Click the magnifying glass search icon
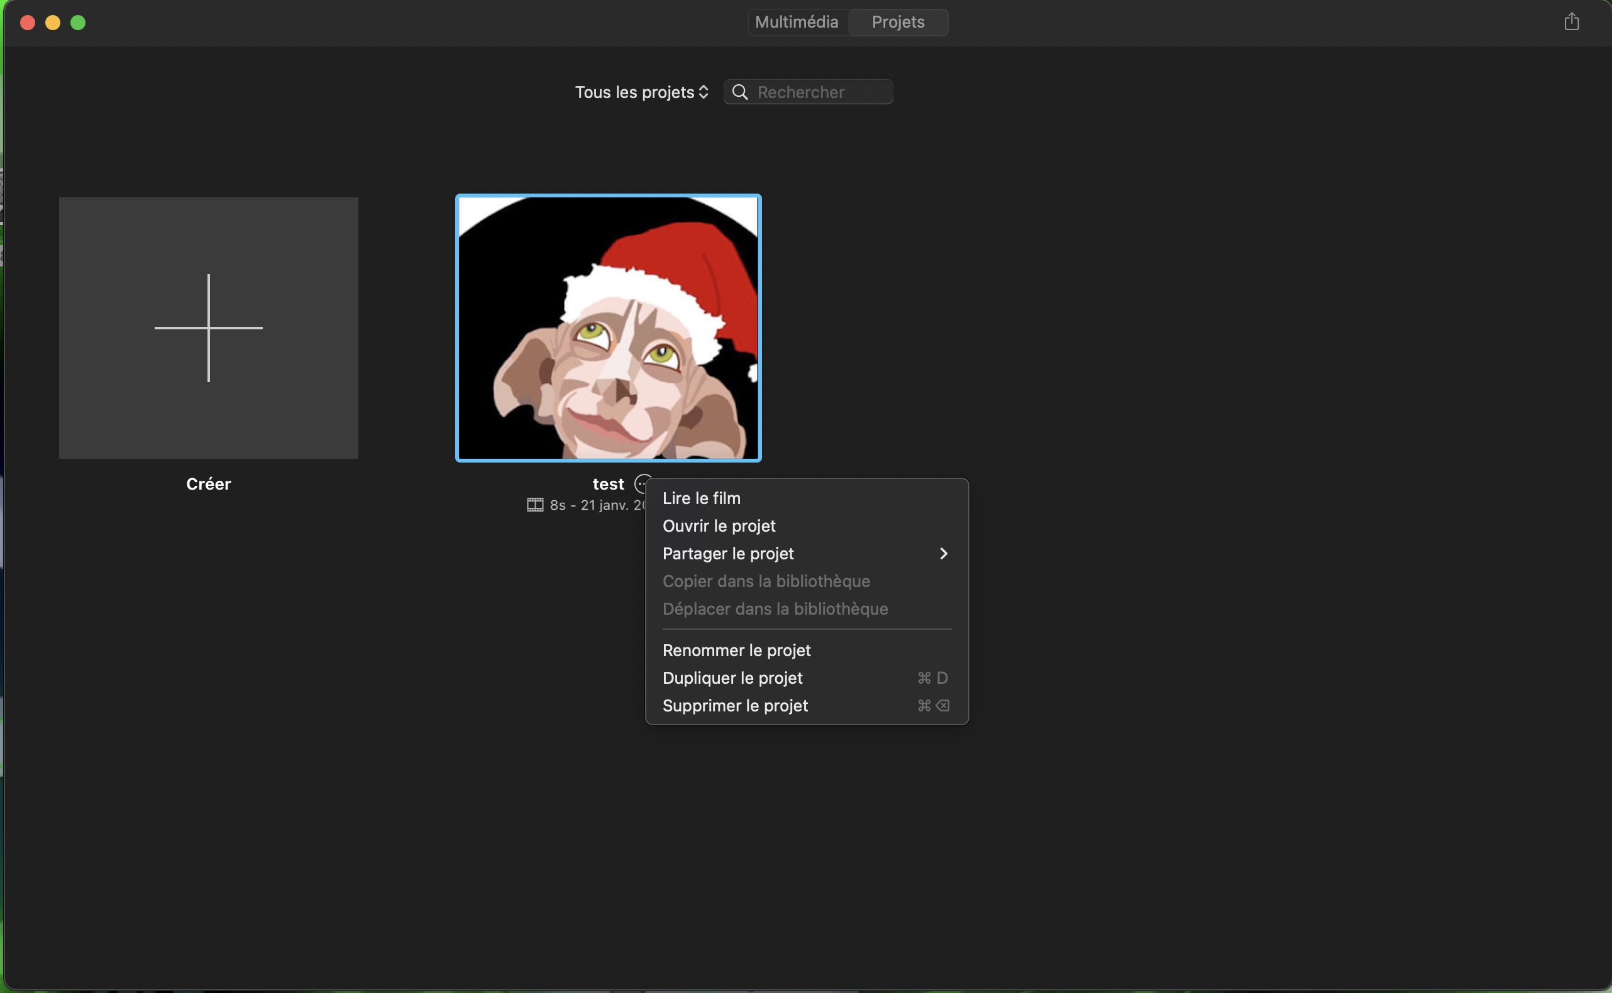 click(739, 92)
